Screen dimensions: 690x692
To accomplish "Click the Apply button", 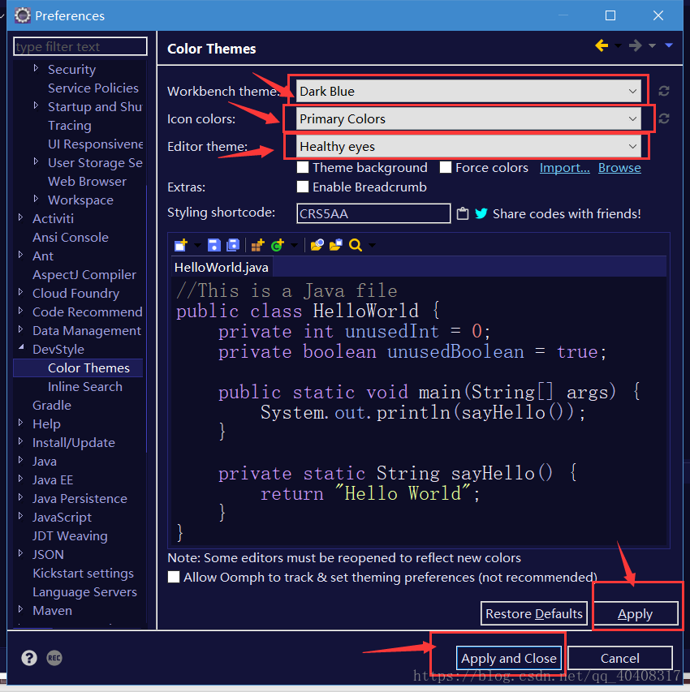I will click(x=636, y=613).
